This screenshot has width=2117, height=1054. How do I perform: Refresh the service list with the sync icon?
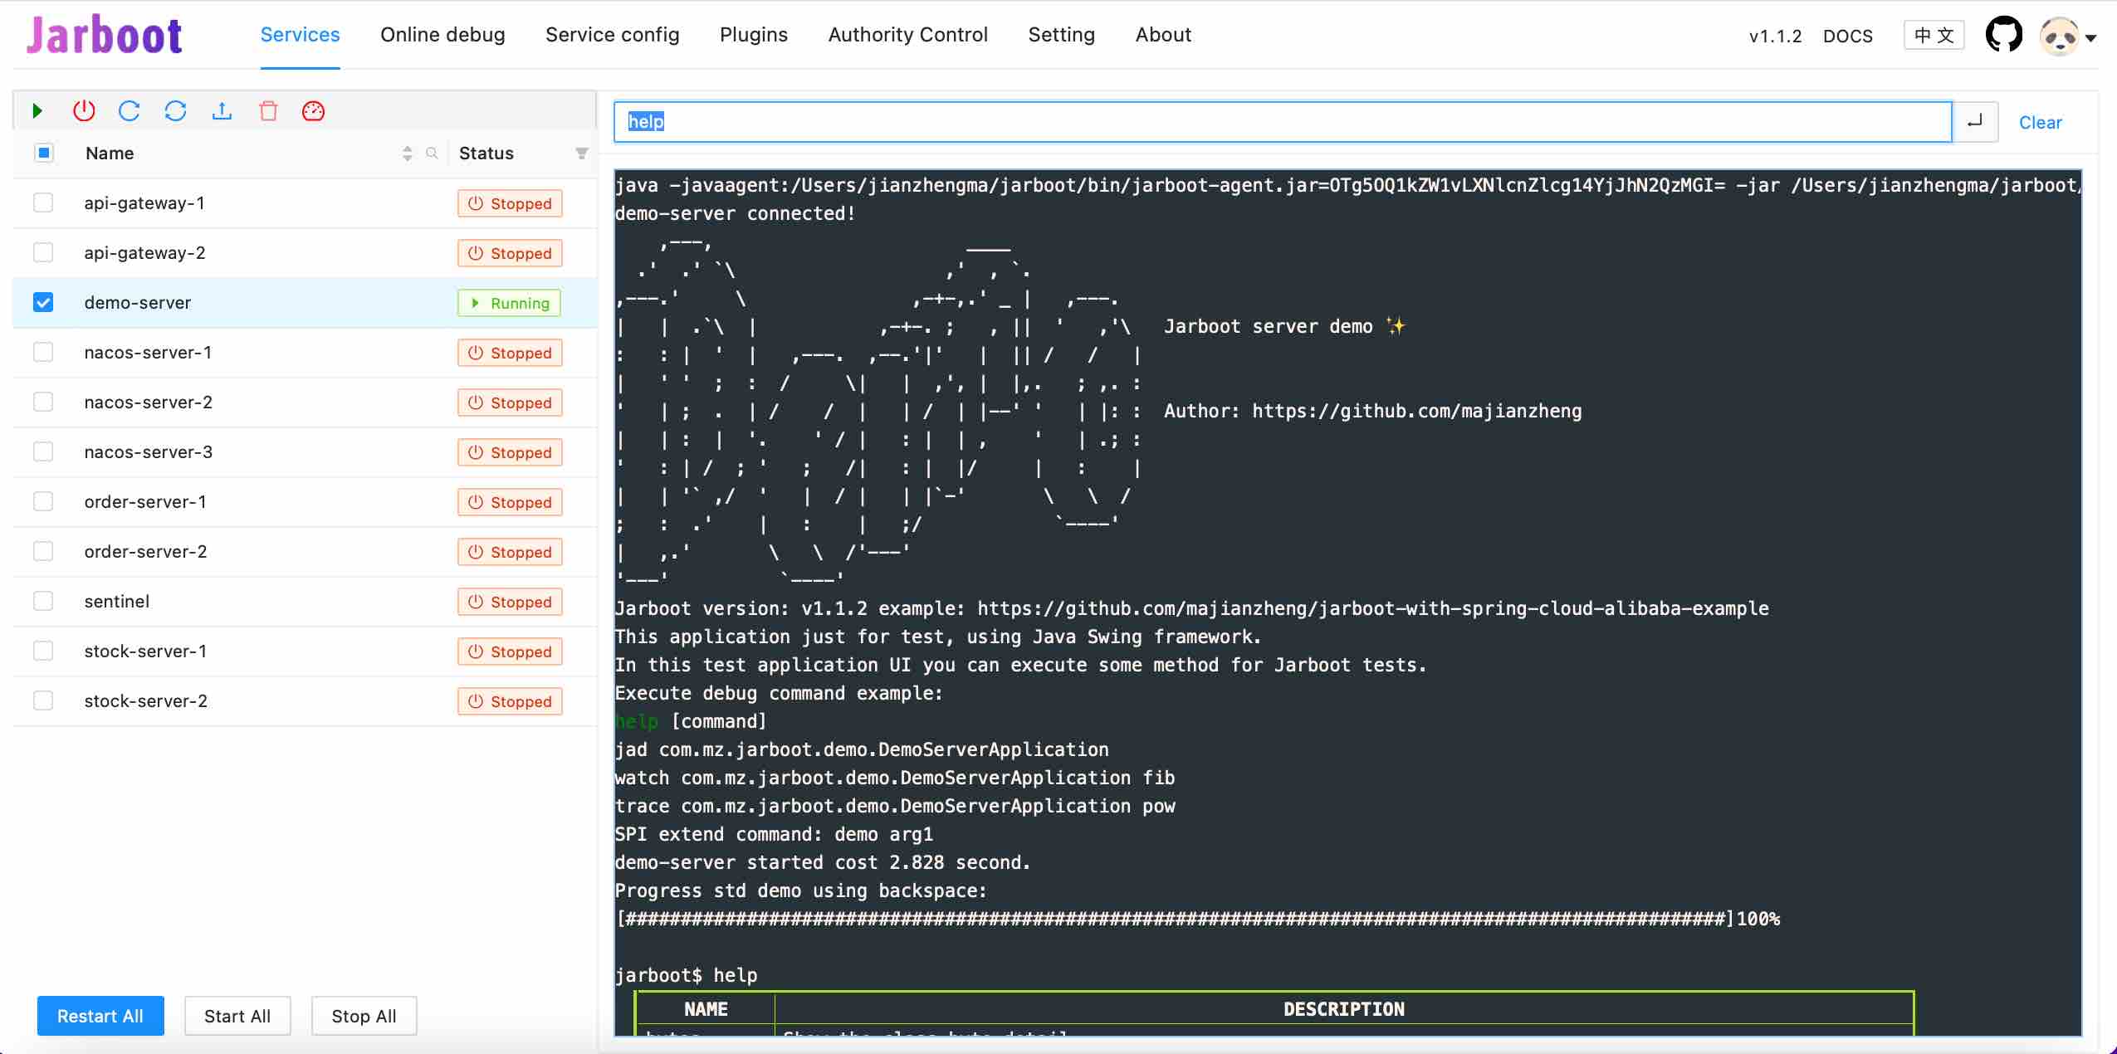[x=175, y=110]
